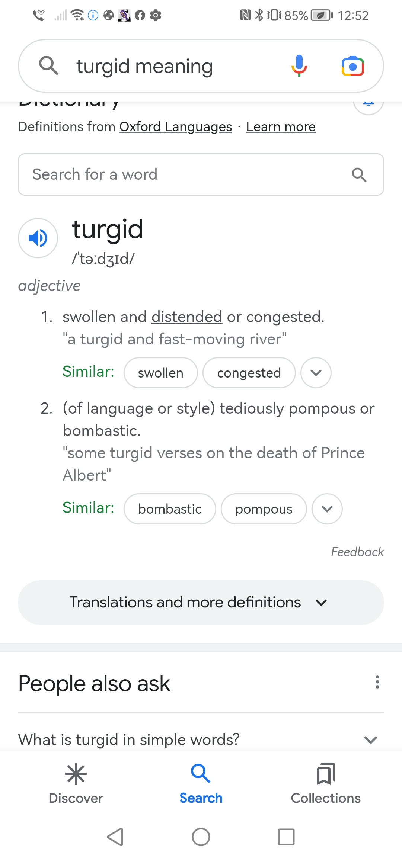Play turgid pronunciation speaker icon
The image size is (402, 860).
[x=38, y=238]
